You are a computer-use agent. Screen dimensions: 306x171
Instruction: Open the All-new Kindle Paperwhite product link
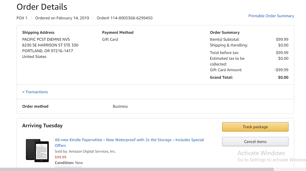[129, 140]
